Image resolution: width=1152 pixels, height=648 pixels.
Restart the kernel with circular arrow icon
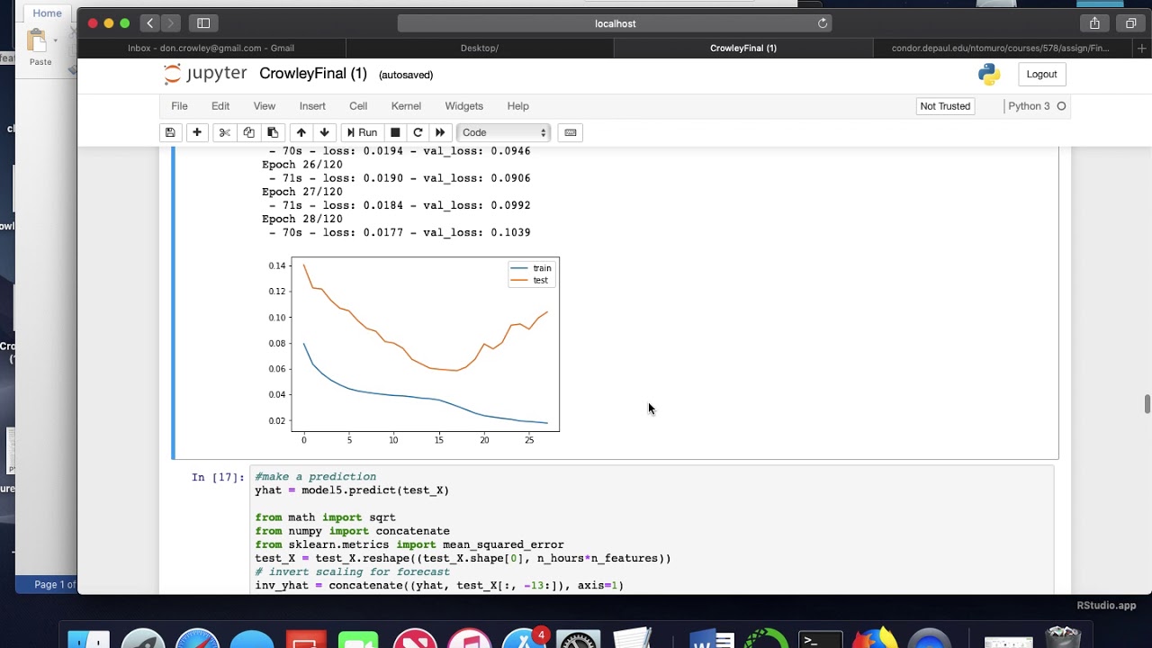(418, 132)
